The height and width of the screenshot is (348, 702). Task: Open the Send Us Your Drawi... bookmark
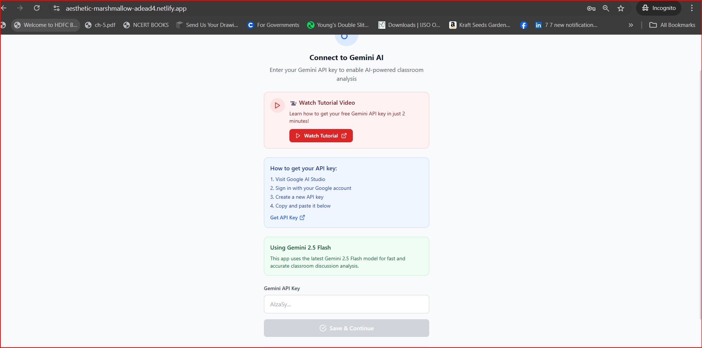(x=207, y=25)
